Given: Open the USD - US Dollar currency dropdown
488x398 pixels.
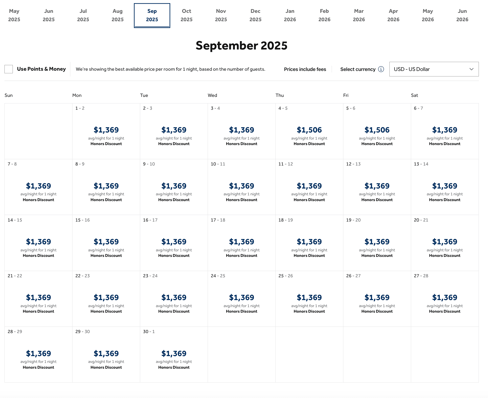Looking at the screenshot, I should point(434,69).
